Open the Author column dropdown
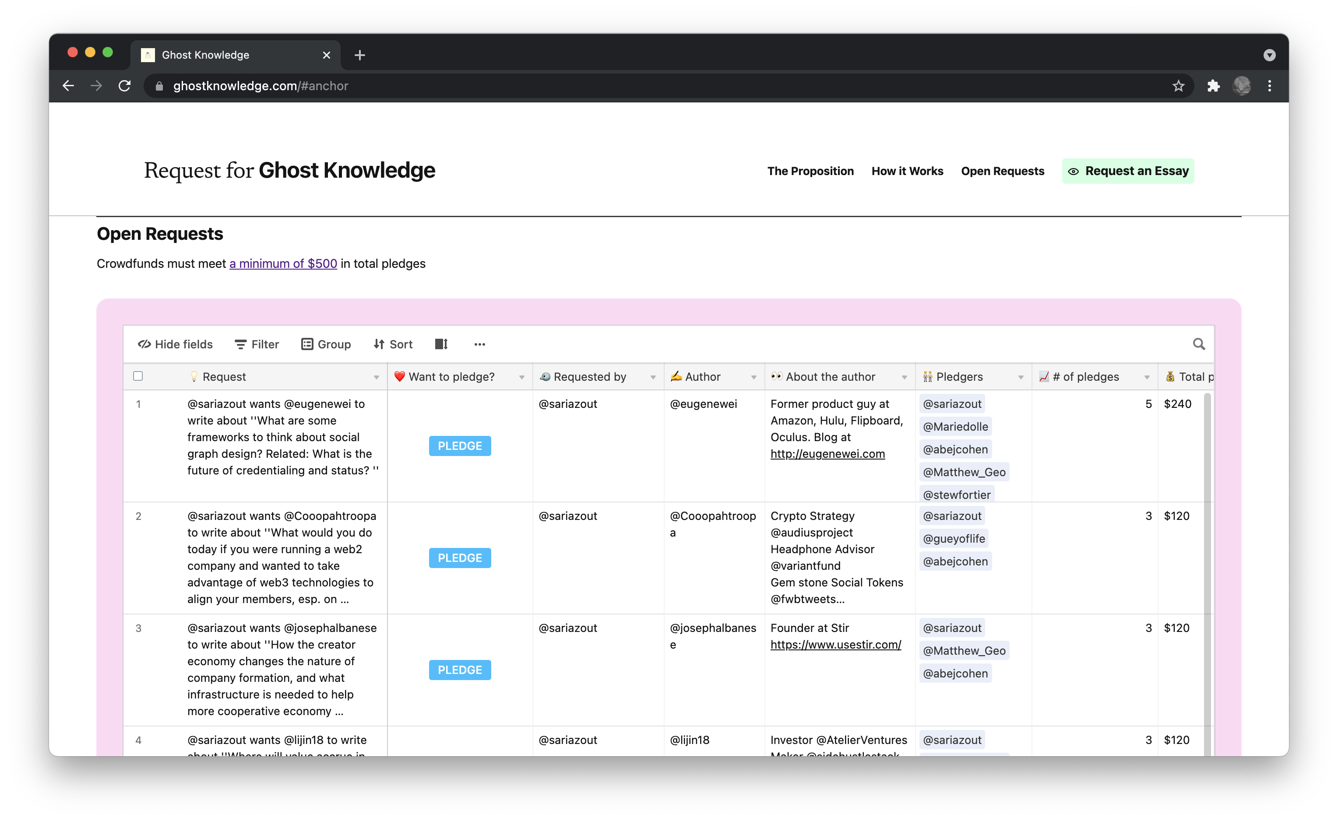Viewport: 1338px width, 821px height. coord(754,377)
